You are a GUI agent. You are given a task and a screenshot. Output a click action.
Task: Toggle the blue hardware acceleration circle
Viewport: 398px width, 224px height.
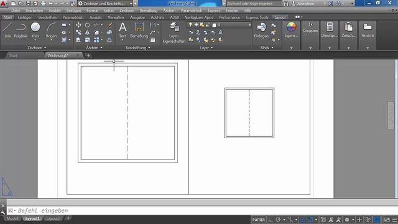coord(377,220)
